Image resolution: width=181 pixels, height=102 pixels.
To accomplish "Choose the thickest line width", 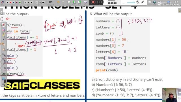I will [x=32, y=2].
